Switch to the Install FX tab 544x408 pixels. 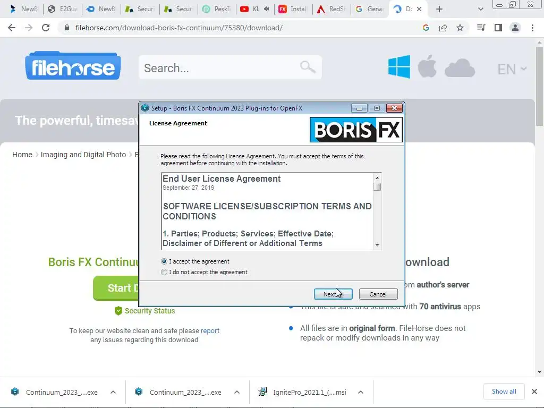(293, 9)
